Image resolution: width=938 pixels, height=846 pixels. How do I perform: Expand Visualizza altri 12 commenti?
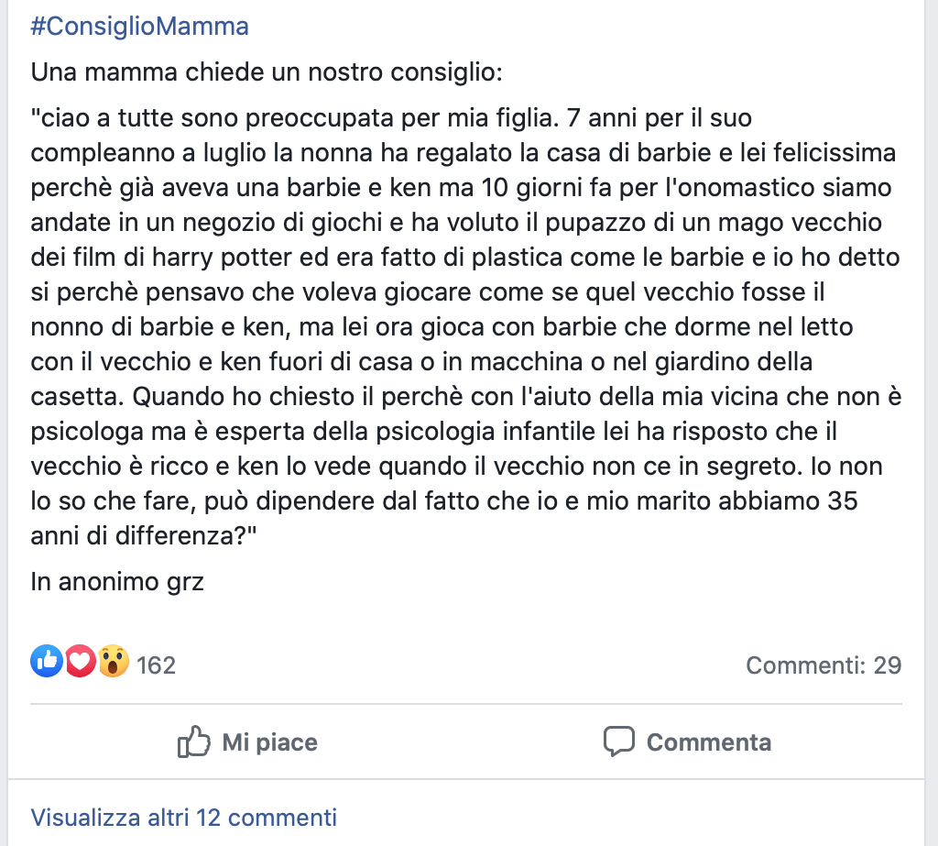click(x=183, y=818)
